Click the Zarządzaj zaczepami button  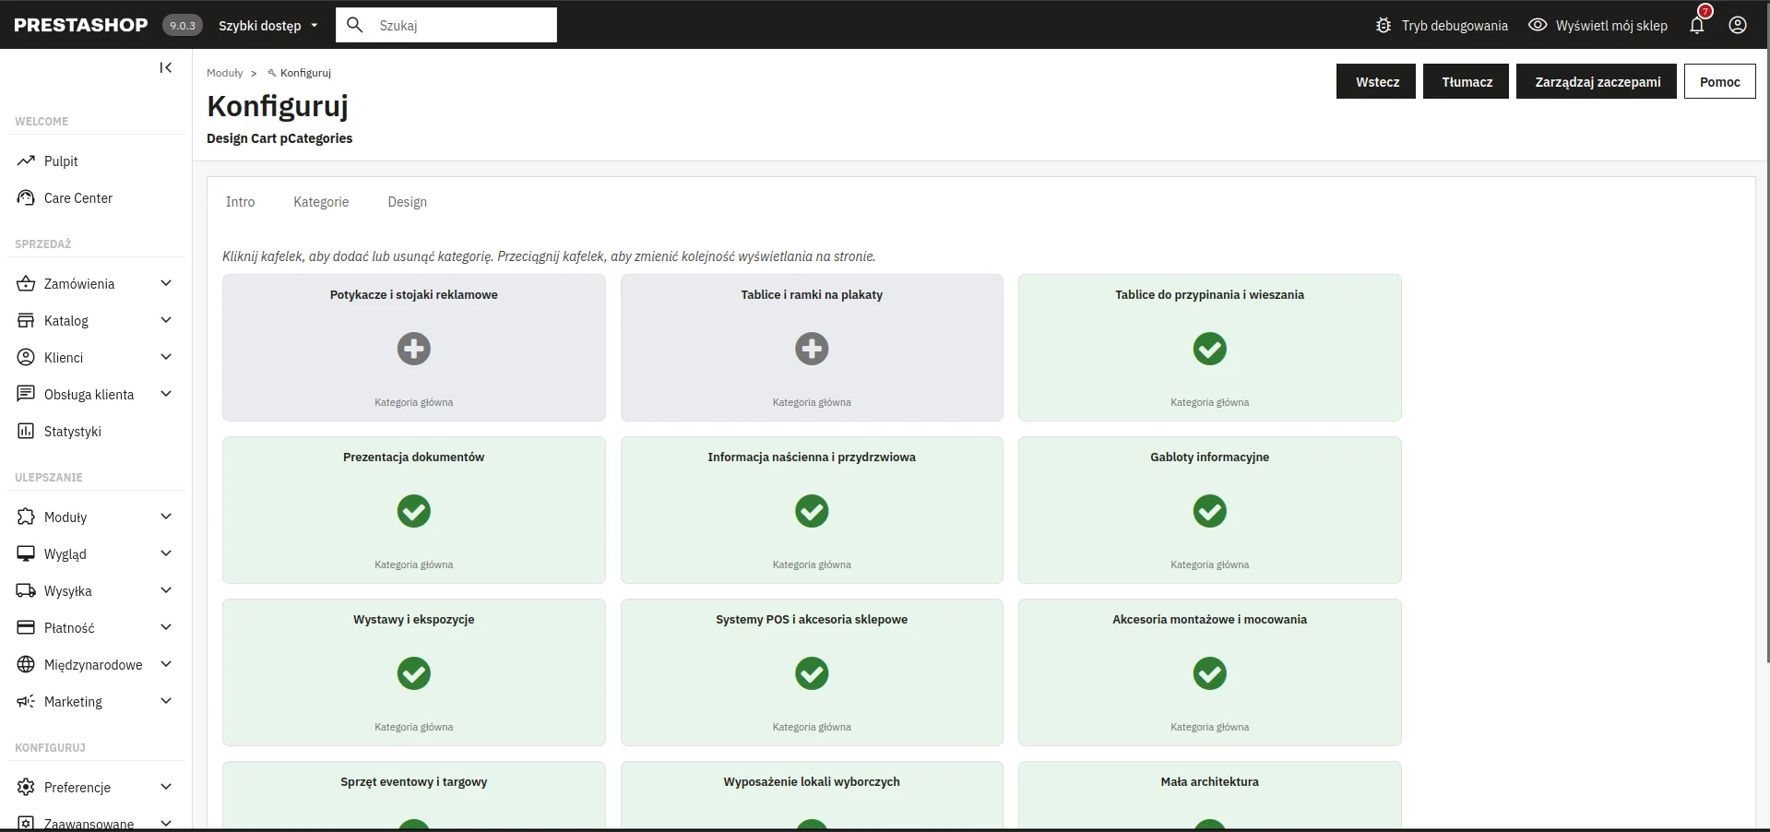tap(1597, 82)
